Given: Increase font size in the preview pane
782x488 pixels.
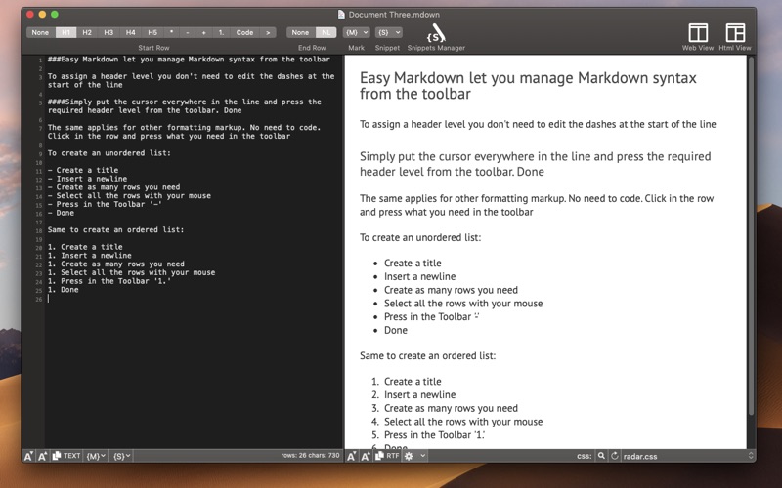Looking at the screenshot, I should (366, 456).
